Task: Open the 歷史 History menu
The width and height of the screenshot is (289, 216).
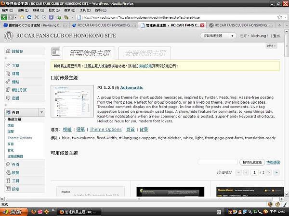Action: 54,10
